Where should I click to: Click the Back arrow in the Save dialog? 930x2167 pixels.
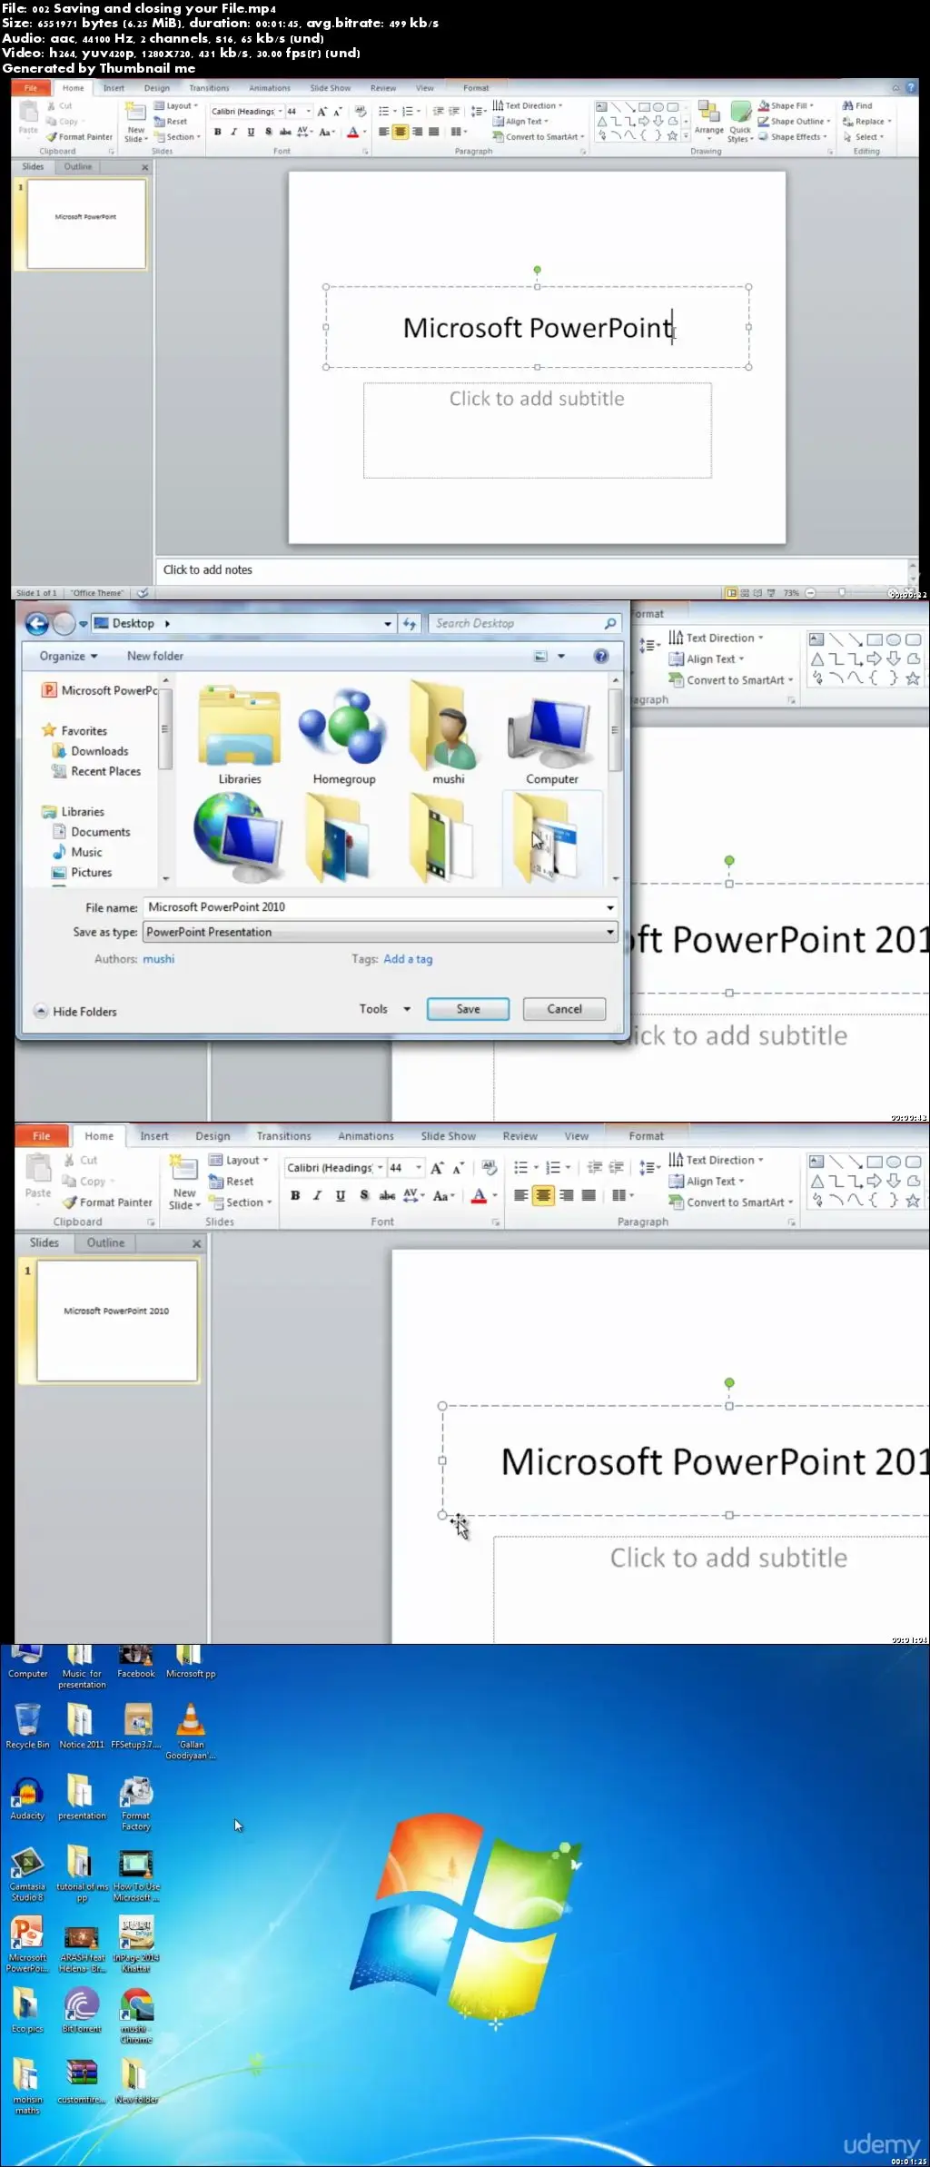pyautogui.click(x=37, y=623)
